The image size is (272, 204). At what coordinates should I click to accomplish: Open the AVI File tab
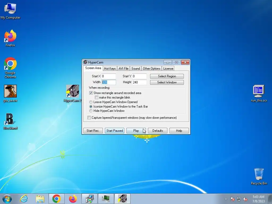(123, 69)
